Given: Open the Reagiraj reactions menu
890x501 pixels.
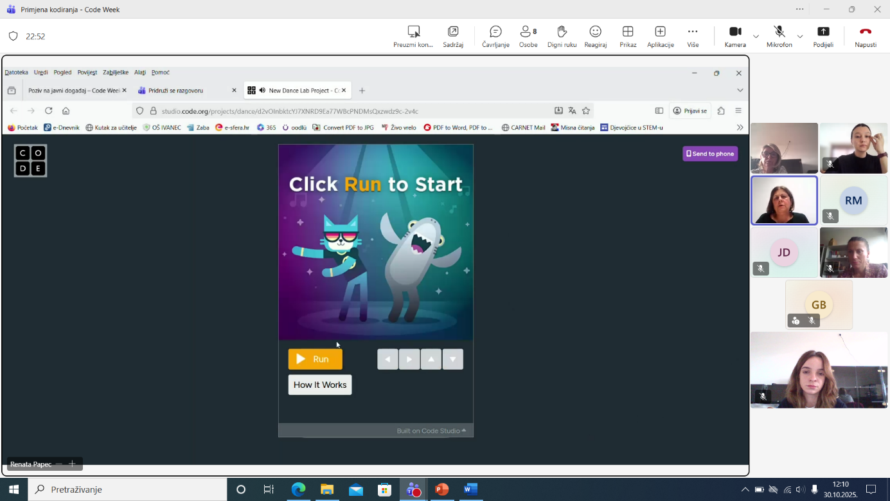Looking at the screenshot, I should click(x=595, y=37).
